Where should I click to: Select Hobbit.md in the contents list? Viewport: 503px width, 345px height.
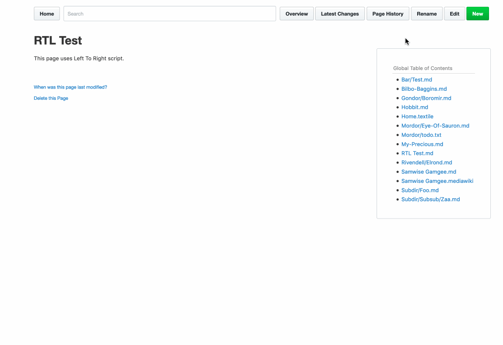pos(415,107)
